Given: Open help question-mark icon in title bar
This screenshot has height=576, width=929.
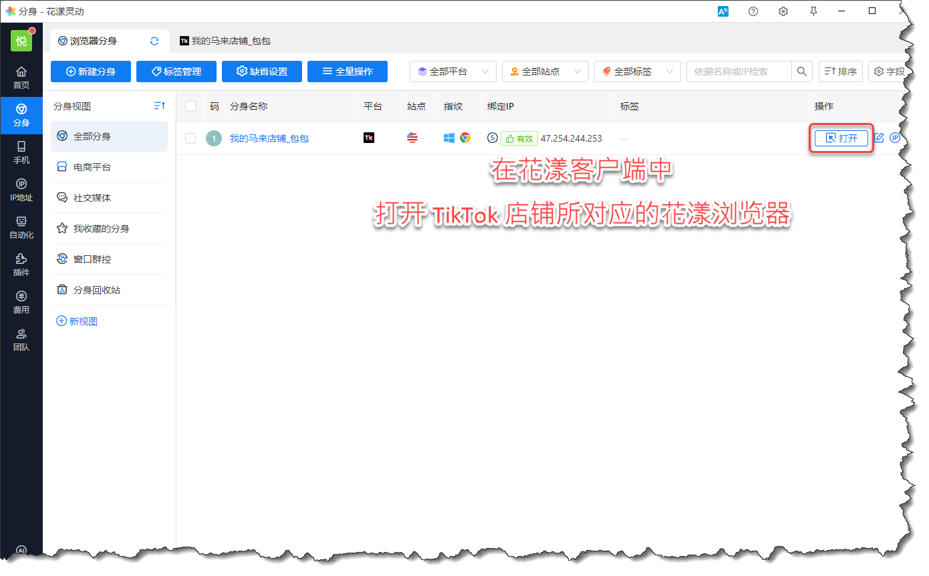Looking at the screenshot, I should click(753, 11).
